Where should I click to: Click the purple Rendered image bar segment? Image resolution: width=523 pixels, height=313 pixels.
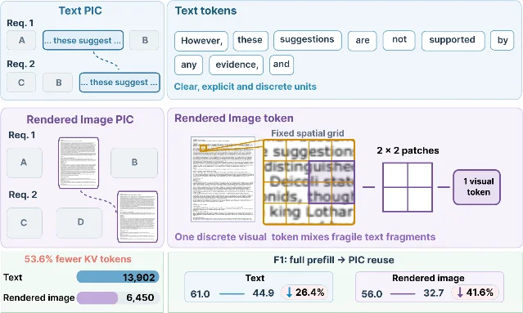[97, 297]
